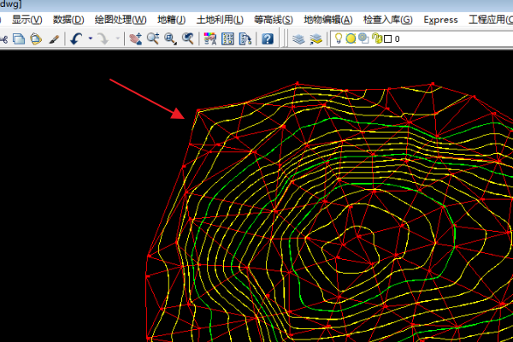Viewport: 513px width, 342px height.
Task: Expand the Redo history dropdown arrow
Action: click(117, 38)
